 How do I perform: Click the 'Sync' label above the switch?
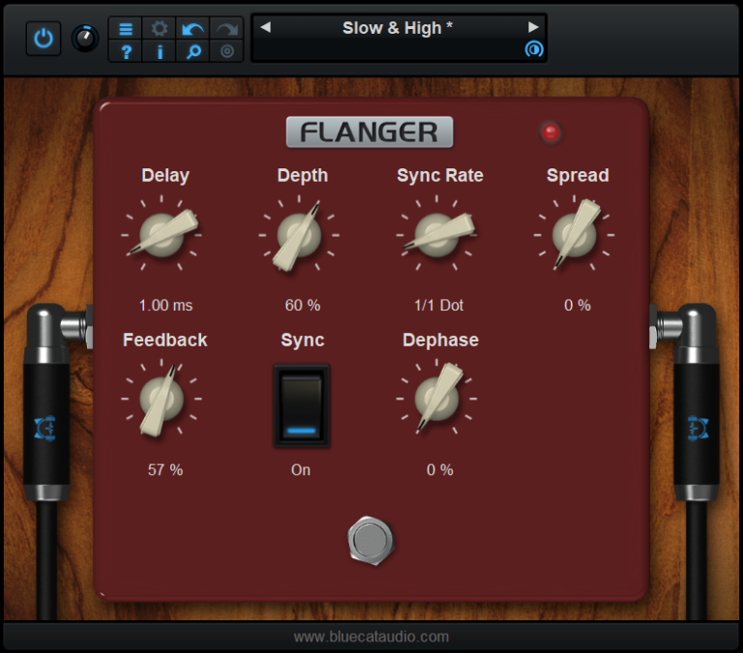pos(302,340)
